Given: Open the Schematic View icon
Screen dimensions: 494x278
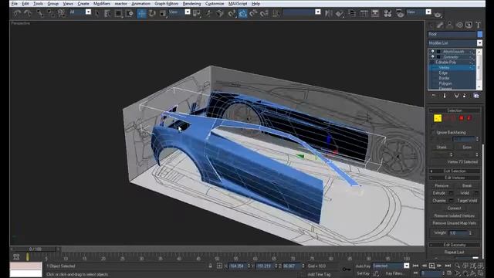Looking at the screenshot, I should [x=375, y=13].
